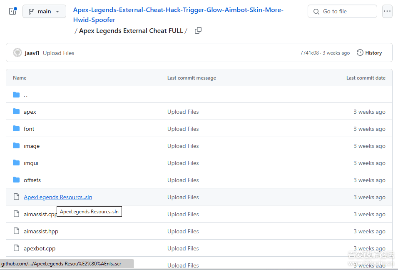The height and width of the screenshot is (270, 398).
Task: Copy path icon next to folder name
Action: point(198,30)
